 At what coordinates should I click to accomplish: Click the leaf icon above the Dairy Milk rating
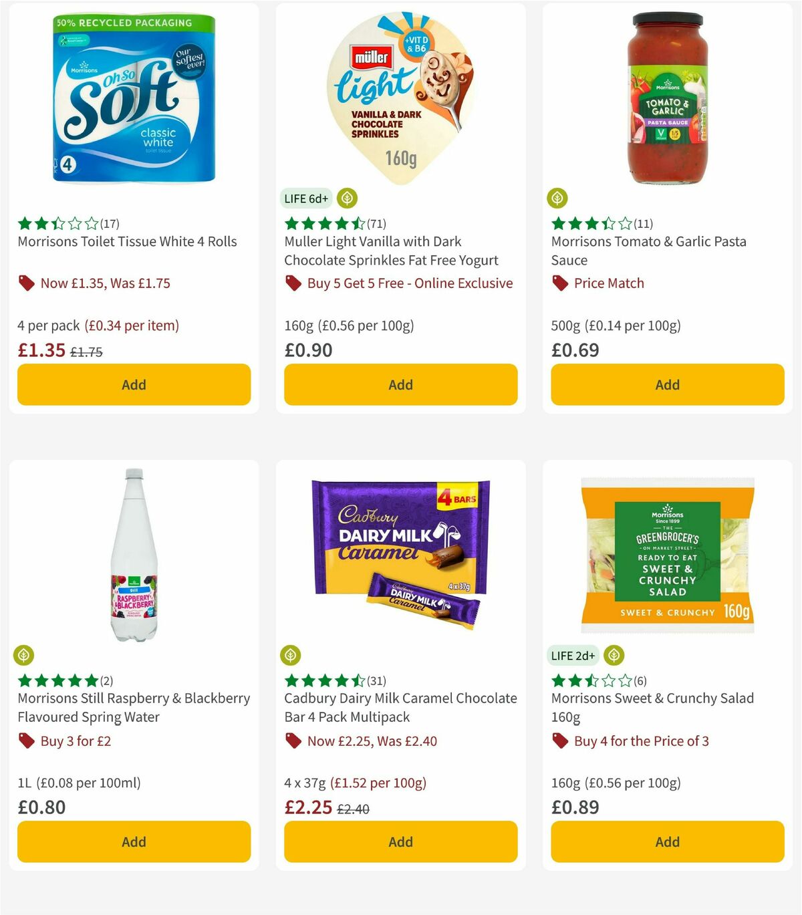coord(291,655)
